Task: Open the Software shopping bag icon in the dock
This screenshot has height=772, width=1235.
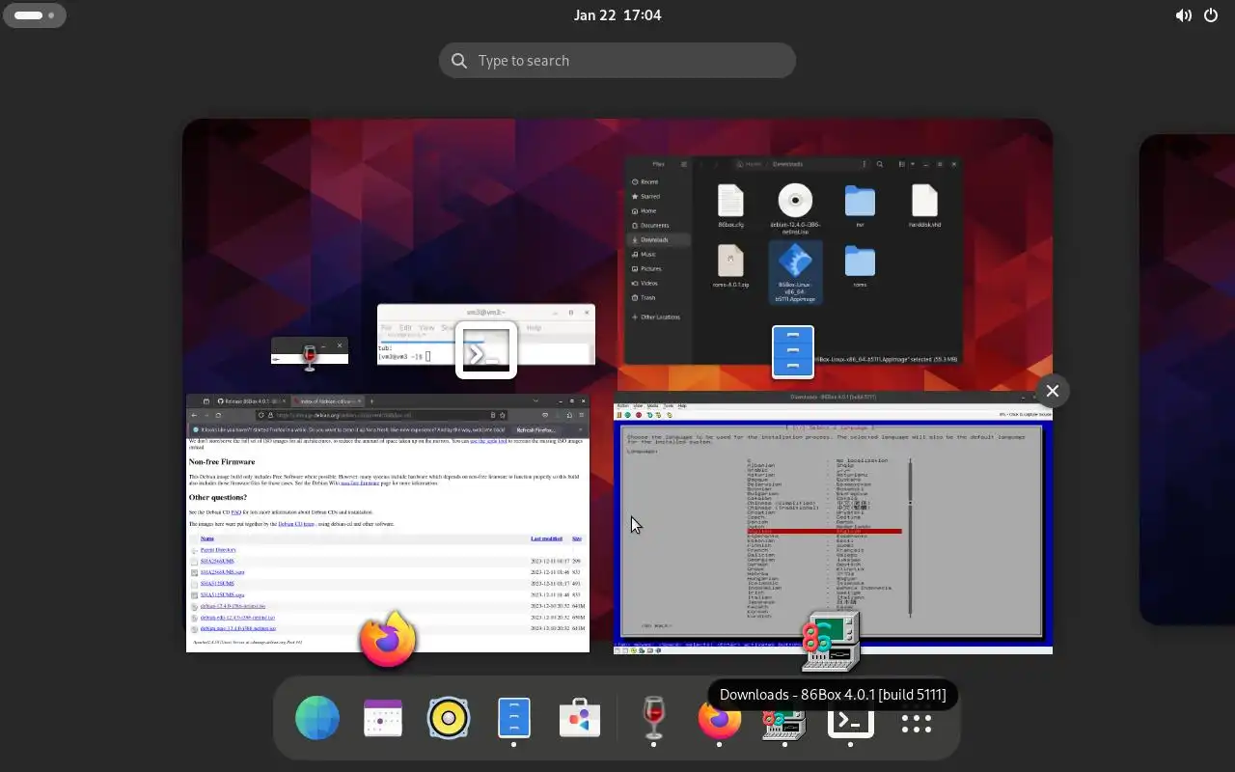Action: [580, 719]
